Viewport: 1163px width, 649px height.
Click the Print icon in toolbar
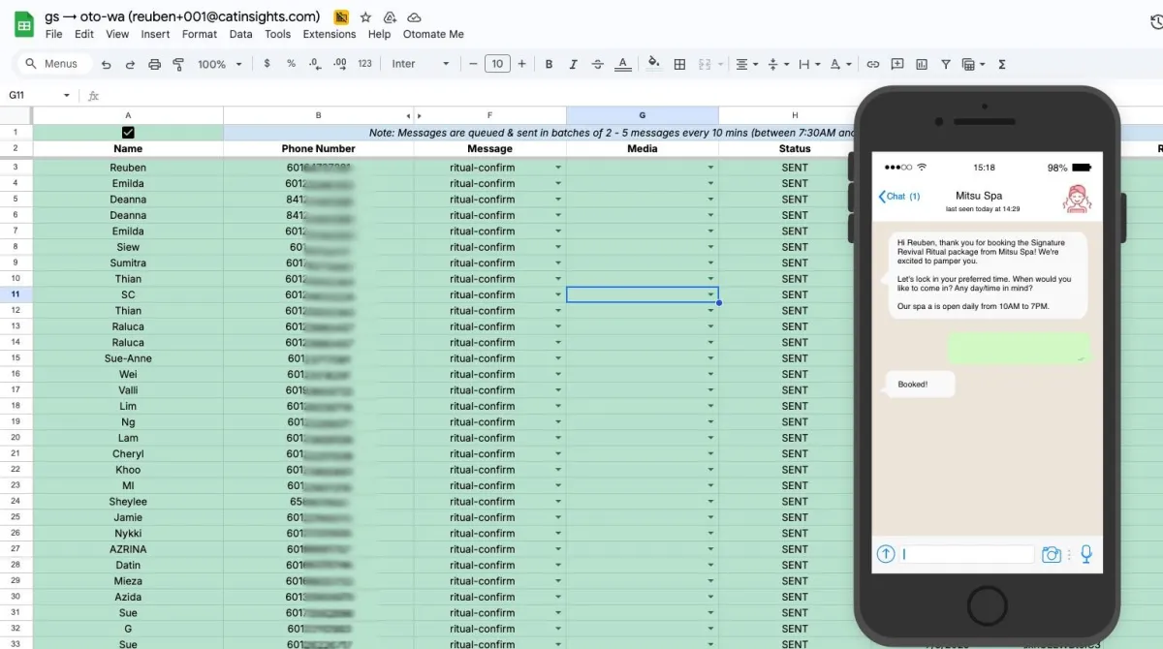point(154,64)
